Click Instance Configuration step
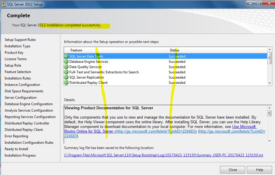 [x=22, y=85]
